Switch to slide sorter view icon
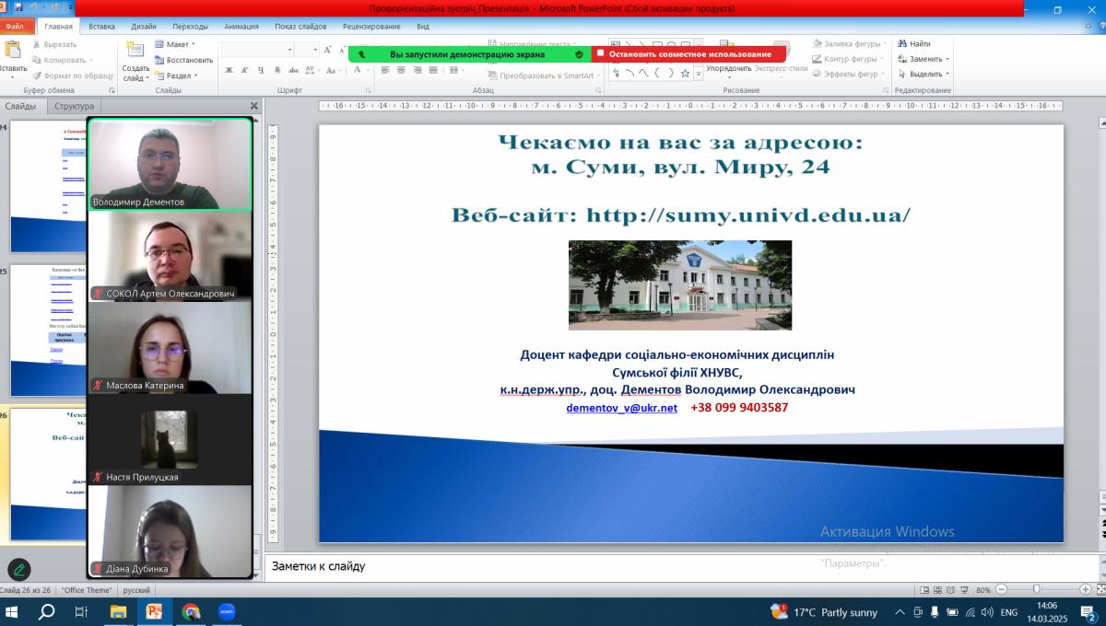This screenshot has height=626, width=1106. click(938, 590)
